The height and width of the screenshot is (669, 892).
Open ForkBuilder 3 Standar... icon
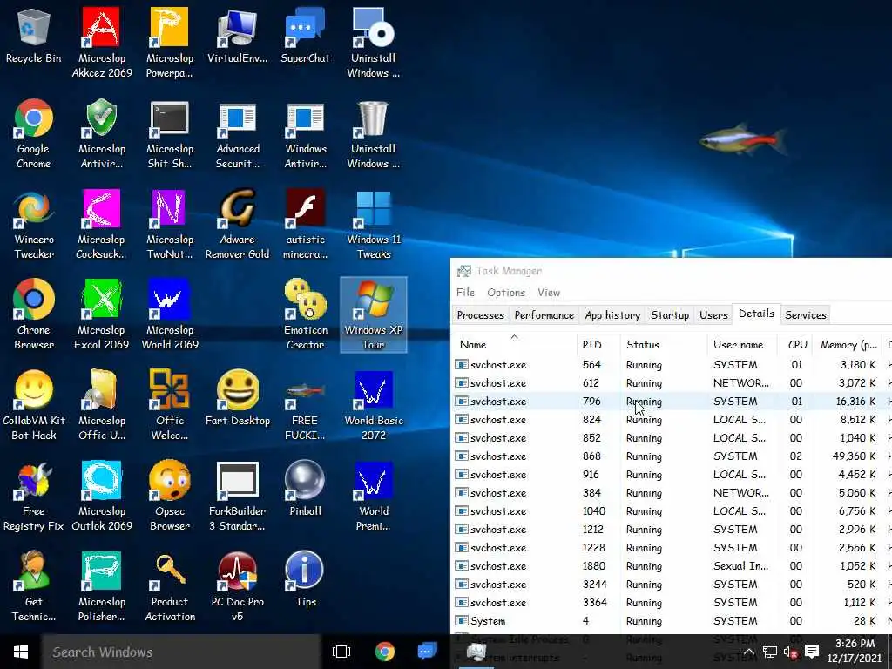coord(237,496)
